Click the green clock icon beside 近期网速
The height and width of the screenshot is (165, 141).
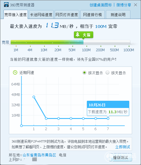15,72
